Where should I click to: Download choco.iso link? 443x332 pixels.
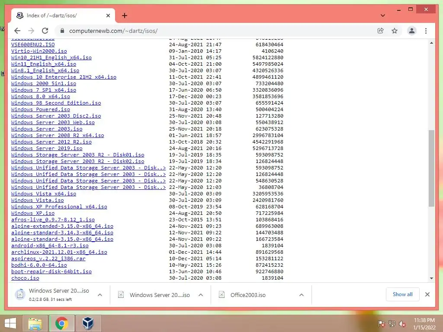[25, 278]
